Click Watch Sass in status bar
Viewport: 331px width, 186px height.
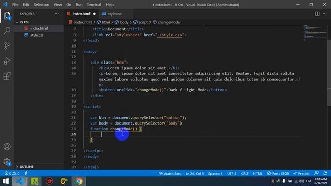click(170, 174)
